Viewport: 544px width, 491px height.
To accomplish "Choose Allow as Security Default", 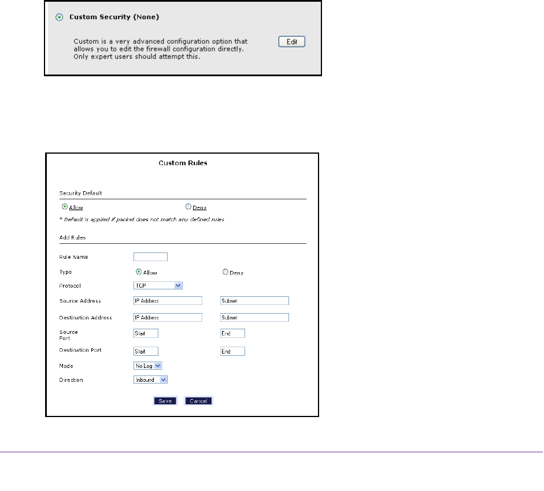I will (x=65, y=207).
